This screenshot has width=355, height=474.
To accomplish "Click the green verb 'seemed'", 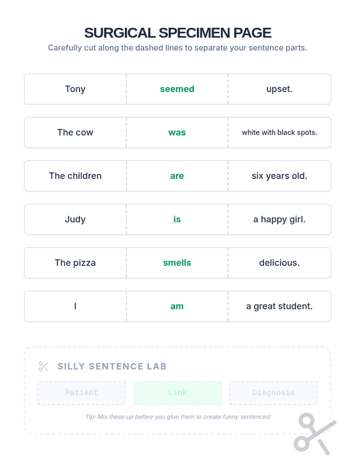I will click(x=177, y=89).
